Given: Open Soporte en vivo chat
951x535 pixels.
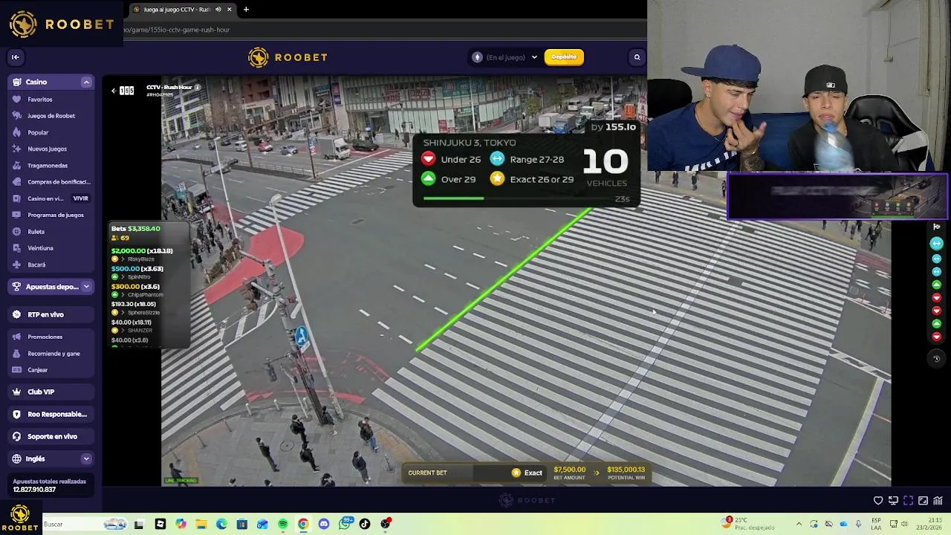Looking at the screenshot, I should pyautogui.click(x=51, y=436).
